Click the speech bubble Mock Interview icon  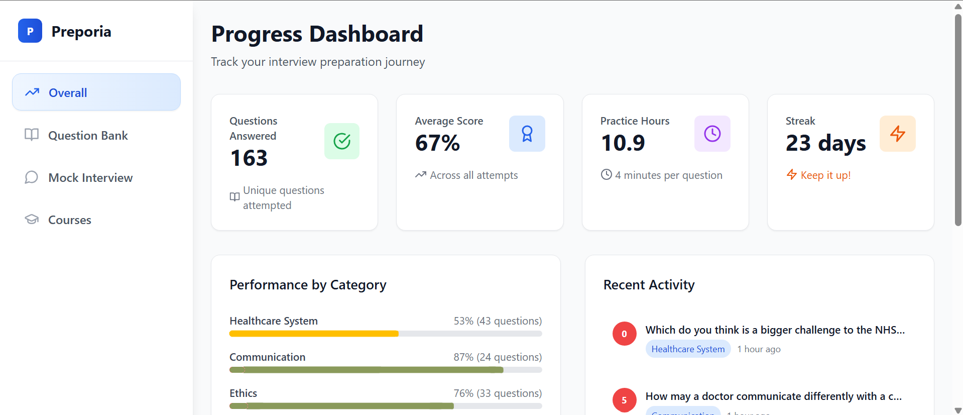tap(32, 177)
